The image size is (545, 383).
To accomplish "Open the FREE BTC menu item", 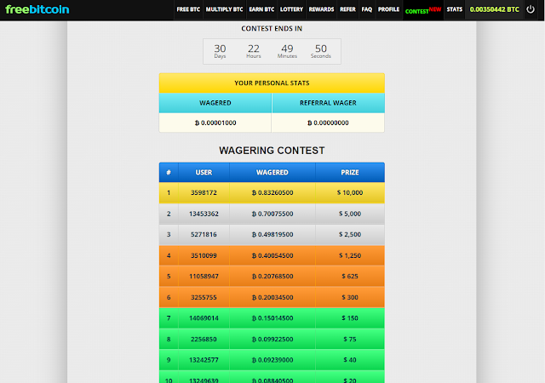I will [188, 9].
